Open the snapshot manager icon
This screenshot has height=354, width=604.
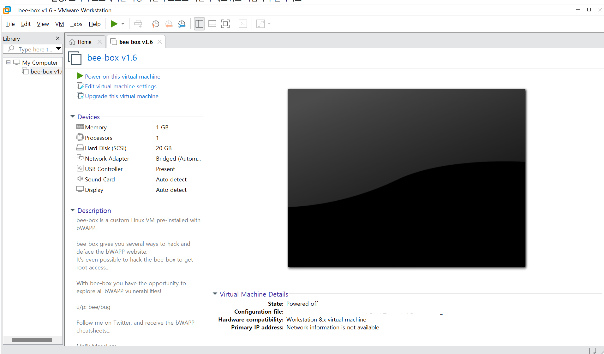(182, 24)
